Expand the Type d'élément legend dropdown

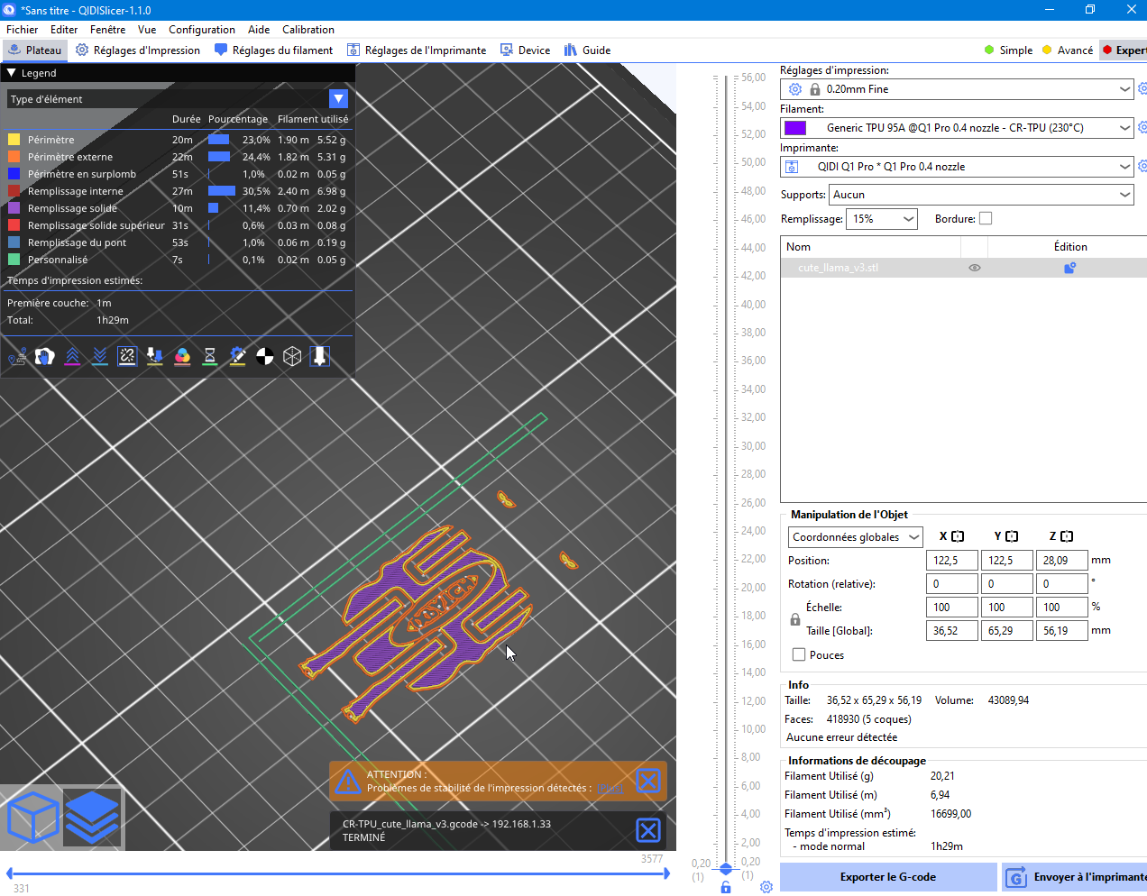[x=338, y=99]
